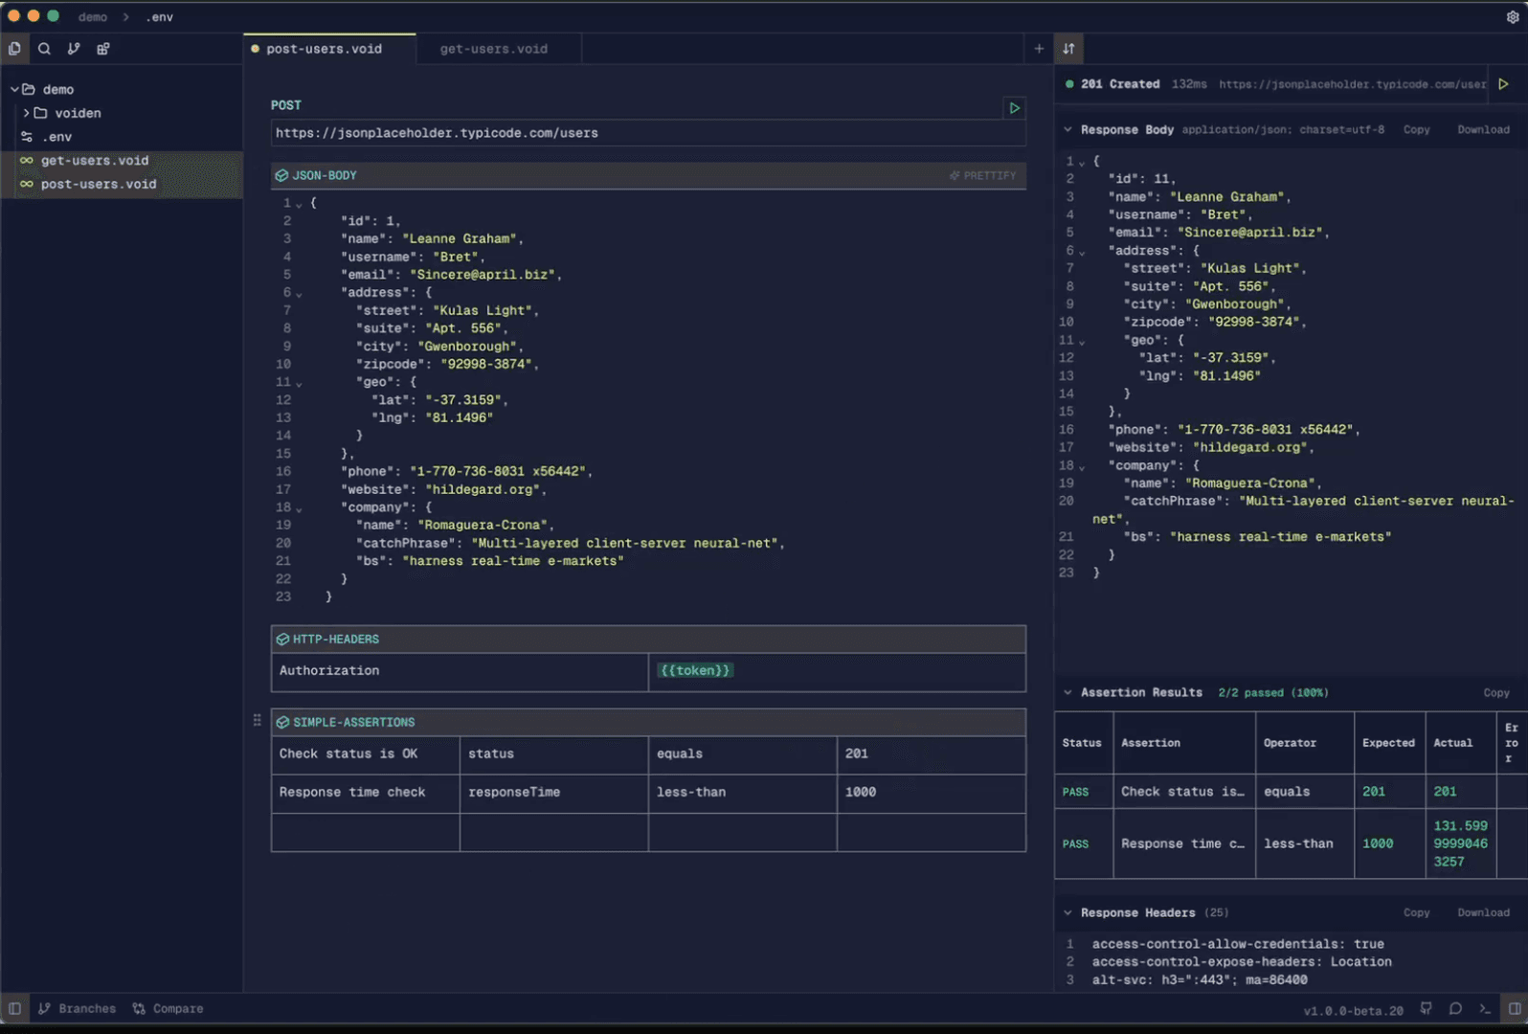Click the {{token}} header value
Screen dimensions: 1528x1034
[695, 670]
